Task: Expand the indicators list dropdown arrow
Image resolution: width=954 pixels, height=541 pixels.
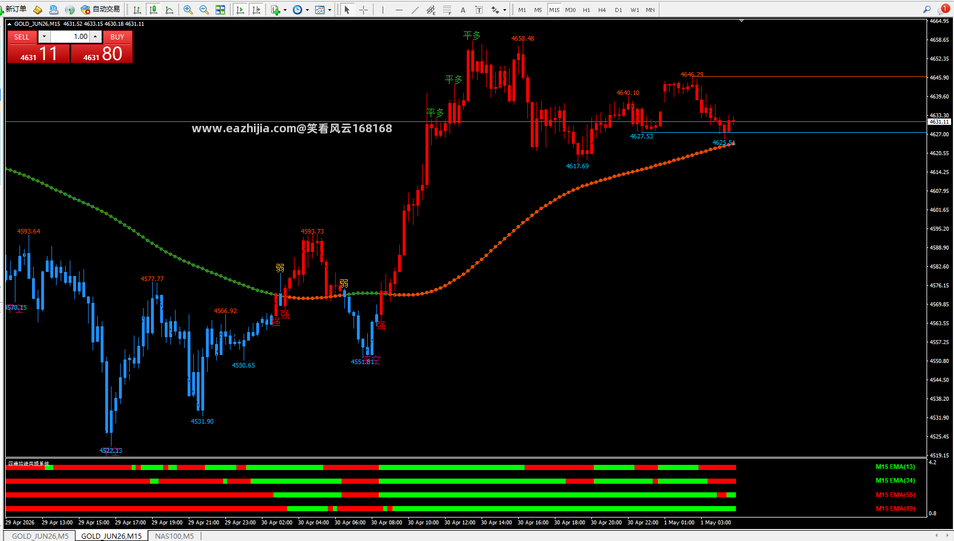Action: [285, 10]
